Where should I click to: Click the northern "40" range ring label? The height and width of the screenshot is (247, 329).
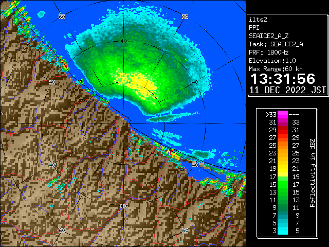[124, 41]
